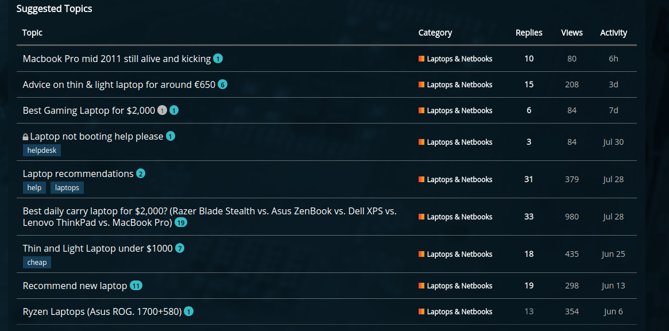The image size is (669, 331).
Task: Sort topics by Views column header
Action: pyautogui.click(x=571, y=33)
